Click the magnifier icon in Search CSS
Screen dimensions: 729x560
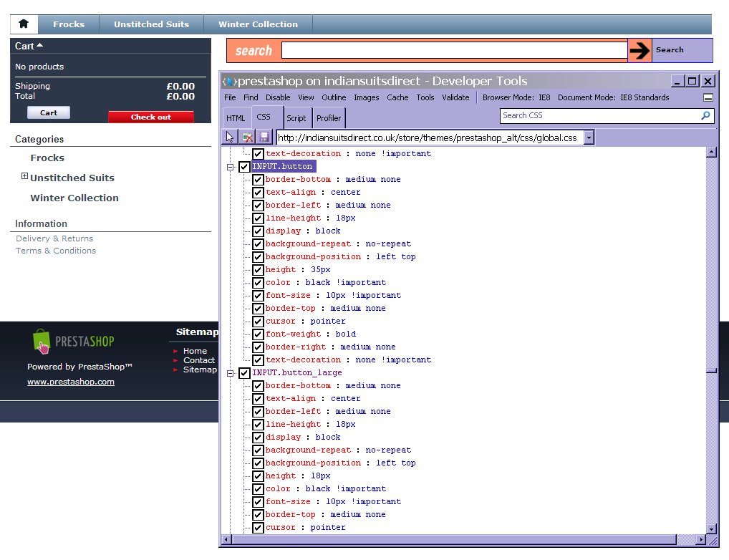tap(706, 115)
